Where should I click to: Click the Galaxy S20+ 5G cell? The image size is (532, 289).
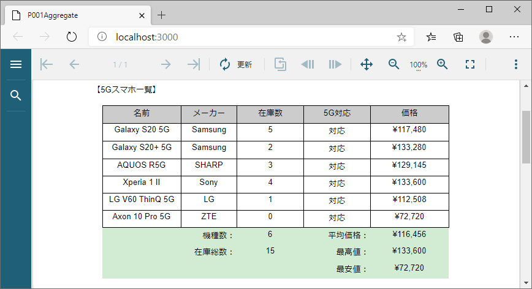point(142,149)
